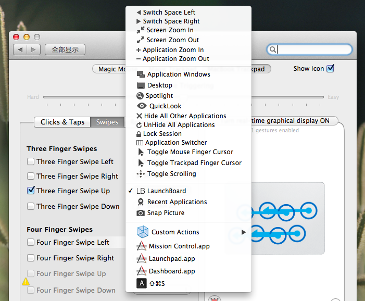Screen dimensions: 365x301
Task: Click the Recent Applications rocket icon
Action: [141, 202]
